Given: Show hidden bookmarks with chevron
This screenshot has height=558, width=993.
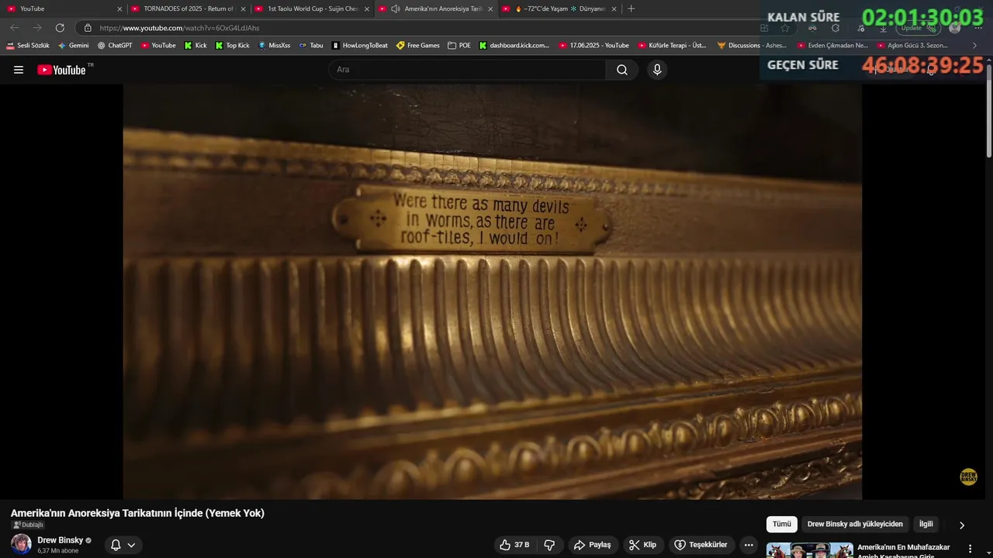Looking at the screenshot, I should tap(974, 45).
